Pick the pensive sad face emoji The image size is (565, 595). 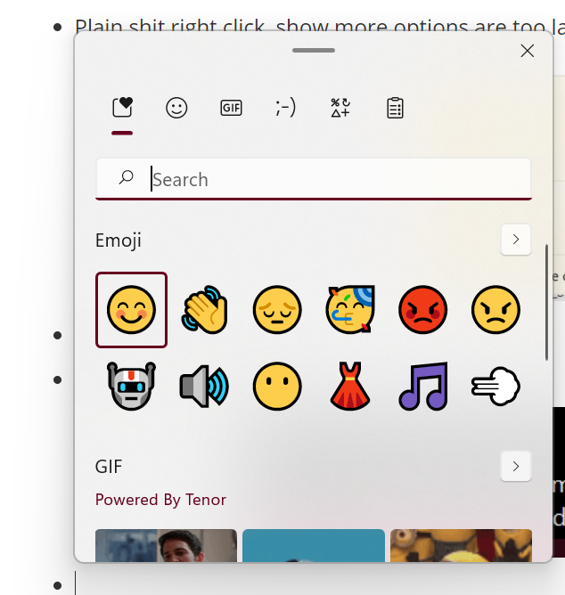coord(276,309)
